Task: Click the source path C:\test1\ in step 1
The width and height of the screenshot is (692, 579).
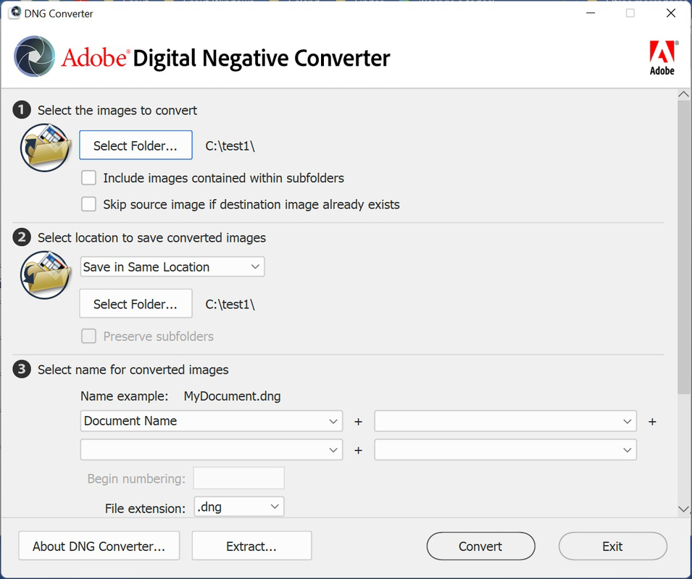Action: click(230, 146)
